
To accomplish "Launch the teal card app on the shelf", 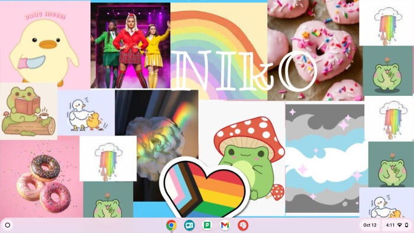I will 189,225.
